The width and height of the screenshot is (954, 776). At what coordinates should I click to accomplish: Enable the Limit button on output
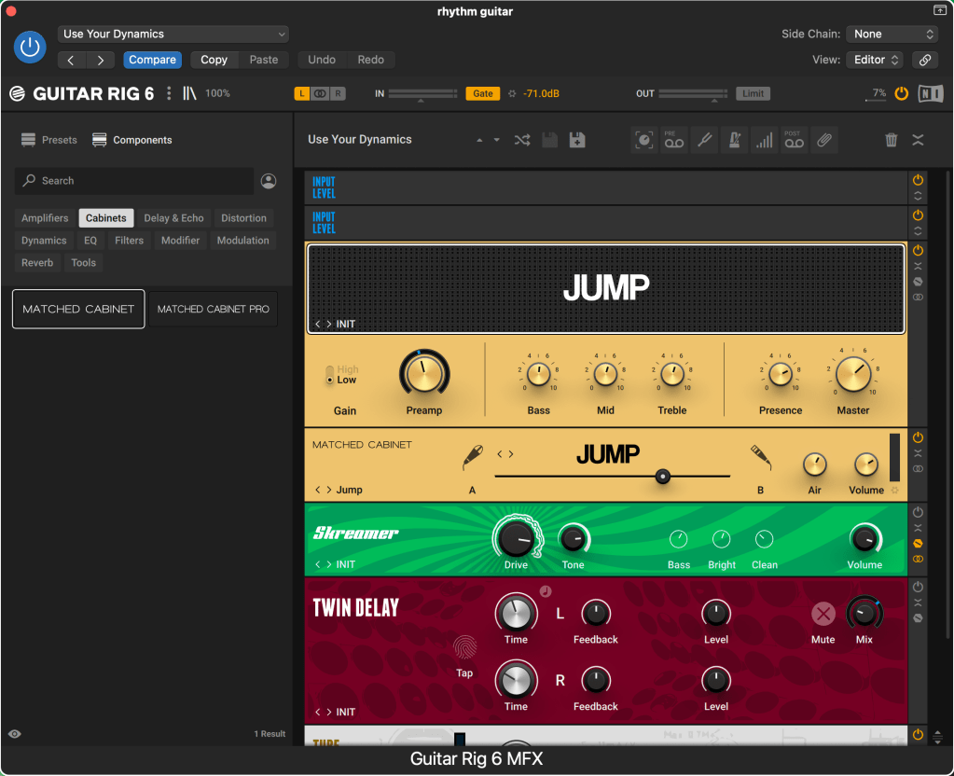coord(753,93)
